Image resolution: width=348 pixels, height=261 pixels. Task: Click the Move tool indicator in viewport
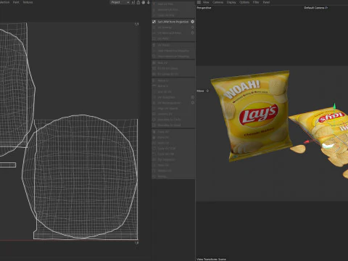point(202,91)
